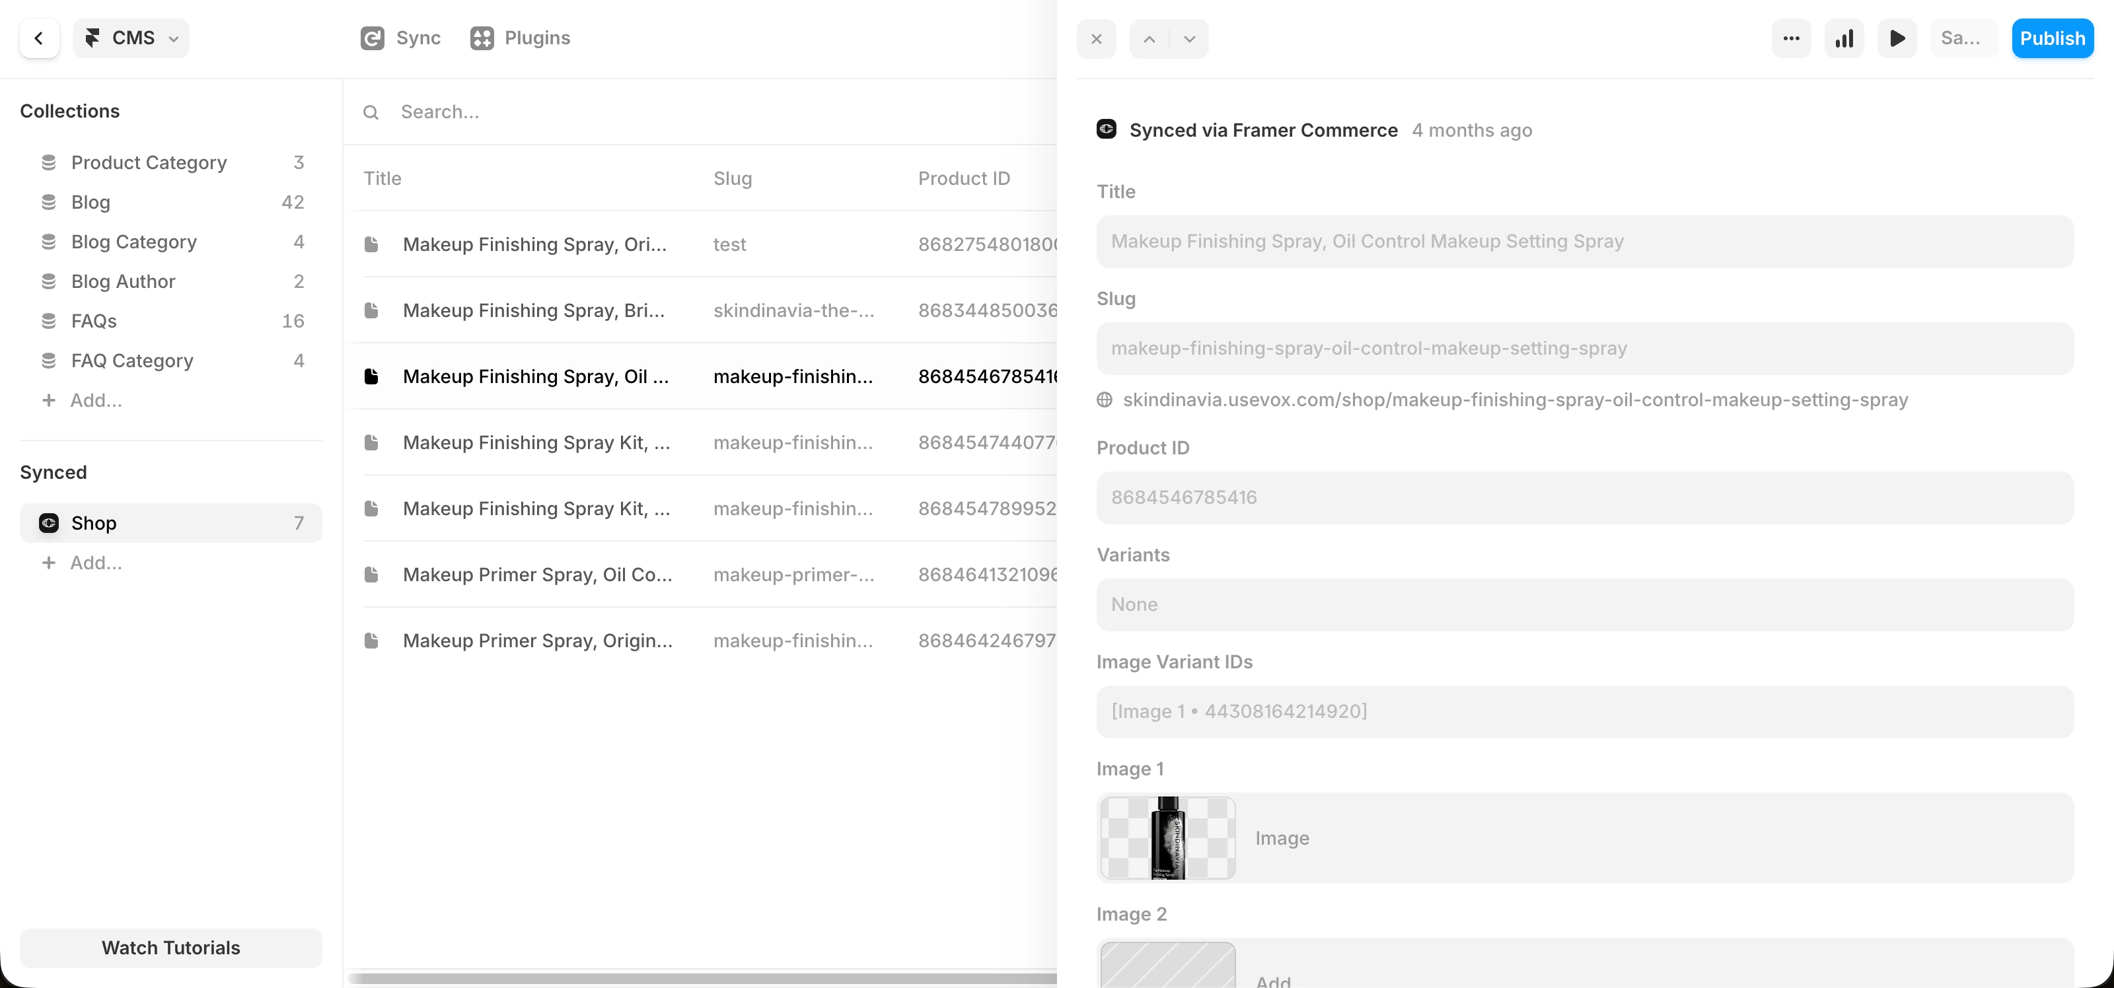Open the Product Category collection
The height and width of the screenshot is (988, 2114).
tap(149, 162)
